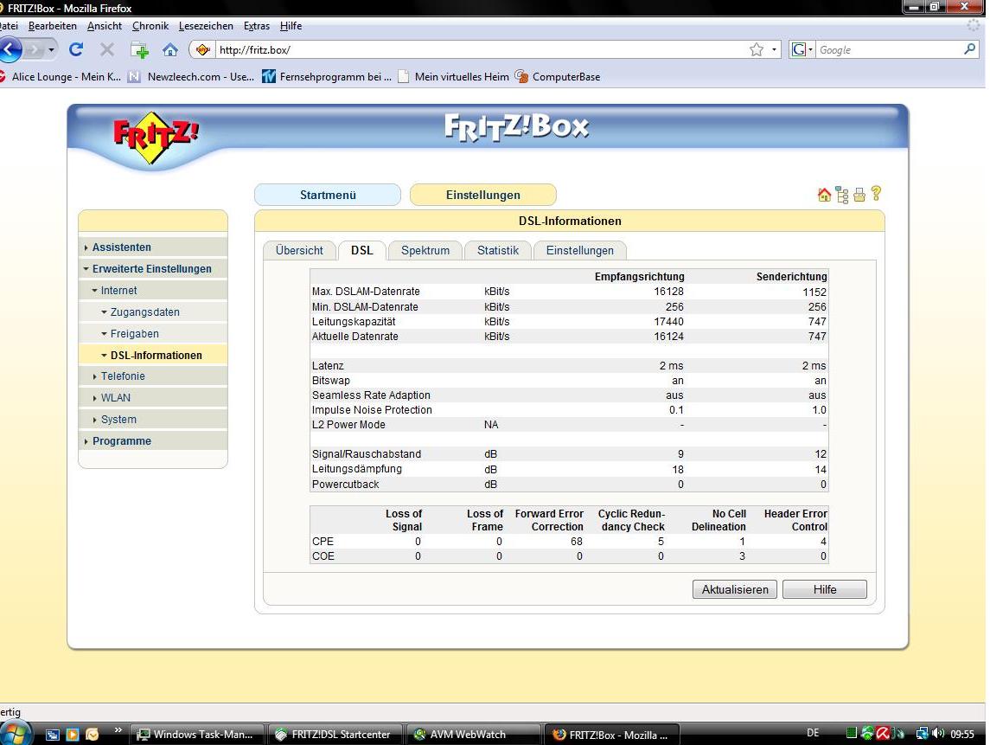Open the Newzleech.com bookmark
This screenshot has width=990, height=745.
click(191, 76)
